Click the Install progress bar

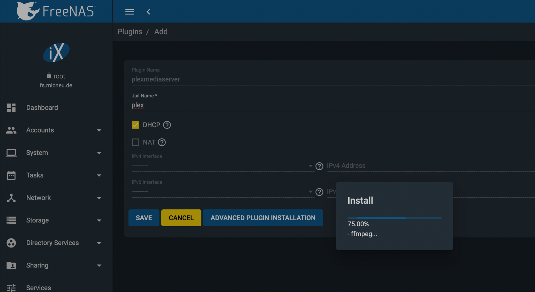coord(395,218)
